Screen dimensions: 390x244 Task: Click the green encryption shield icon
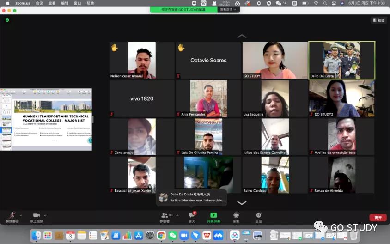[x=7, y=20]
